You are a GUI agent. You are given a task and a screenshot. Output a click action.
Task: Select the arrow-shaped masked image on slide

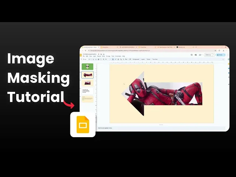click(x=162, y=94)
